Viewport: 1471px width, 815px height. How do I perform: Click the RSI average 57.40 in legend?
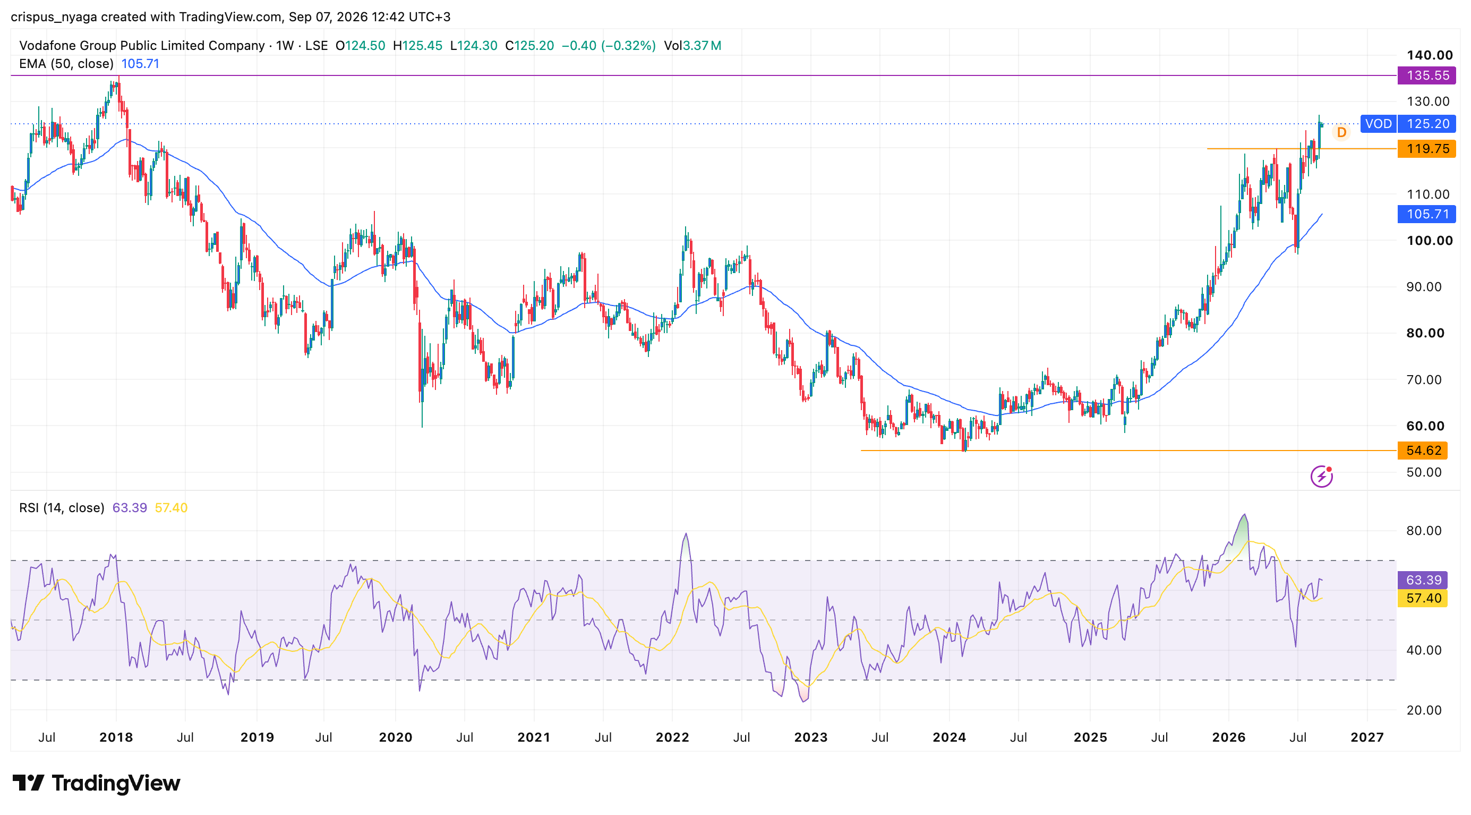pos(172,508)
